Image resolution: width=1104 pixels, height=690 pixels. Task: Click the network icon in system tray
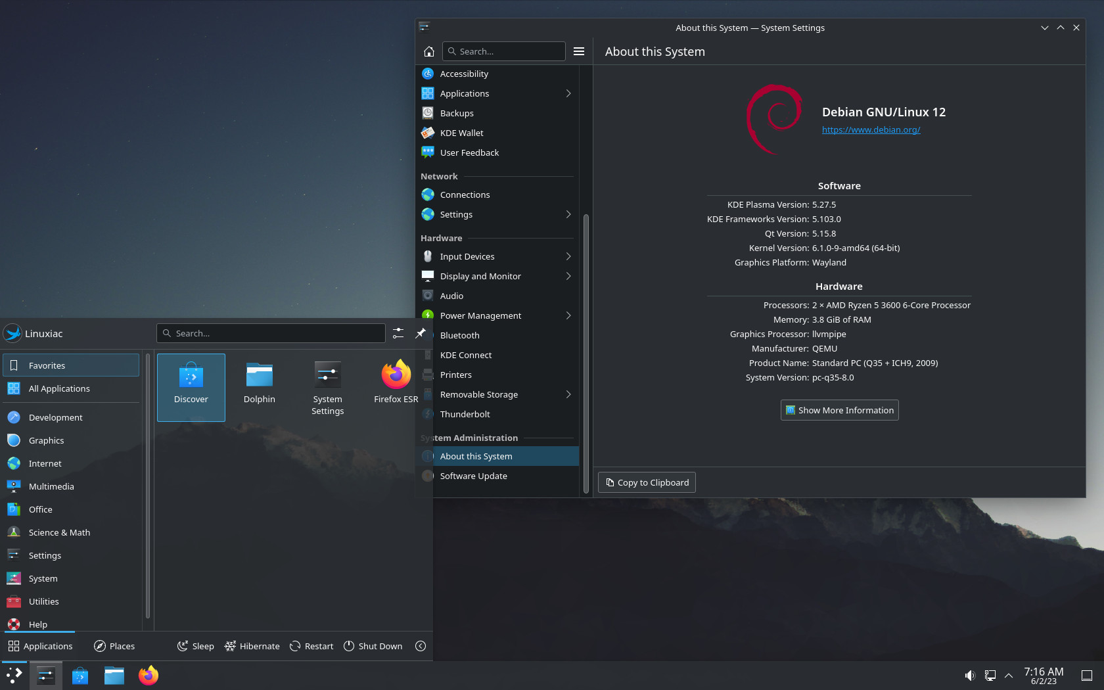click(x=990, y=676)
